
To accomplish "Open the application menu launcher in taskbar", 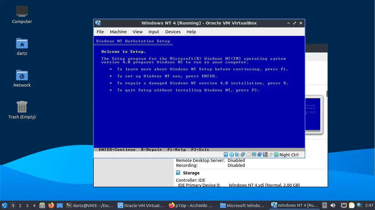I will [4, 205].
